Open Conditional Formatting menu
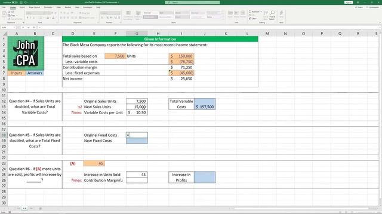382x214 pixels. click(x=128, y=15)
